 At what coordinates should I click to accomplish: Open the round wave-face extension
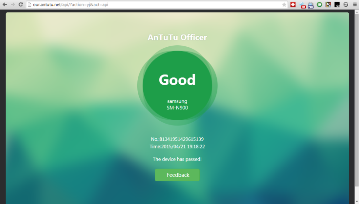click(346, 4)
